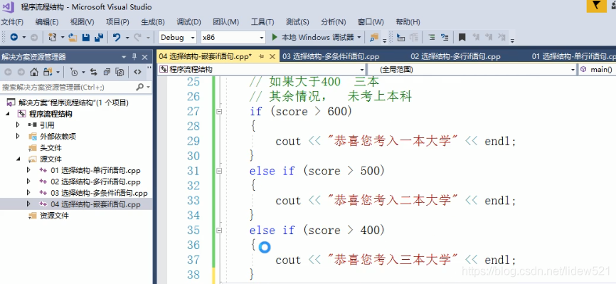This screenshot has width=616, height=284.
Task: Click the Show All Files icon
Action: click(120, 72)
